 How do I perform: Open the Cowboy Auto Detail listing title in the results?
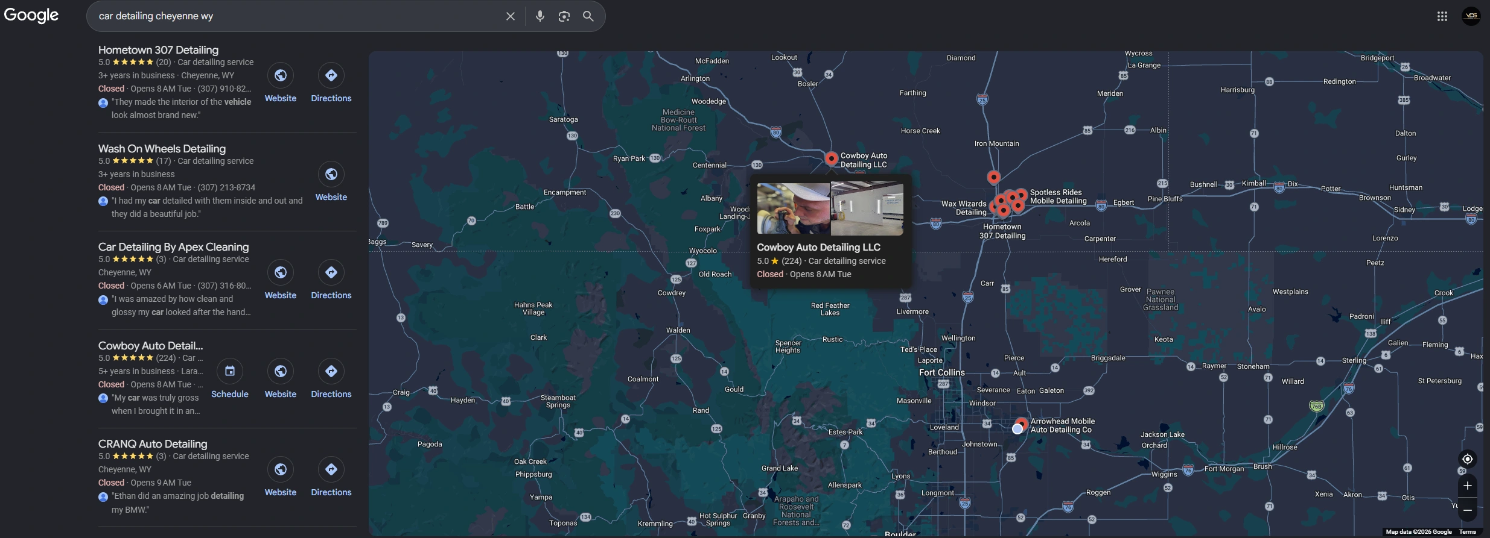(x=150, y=346)
